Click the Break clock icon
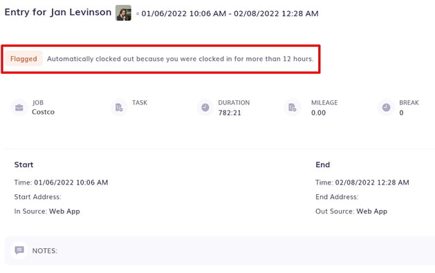435x273 pixels. (386, 108)
